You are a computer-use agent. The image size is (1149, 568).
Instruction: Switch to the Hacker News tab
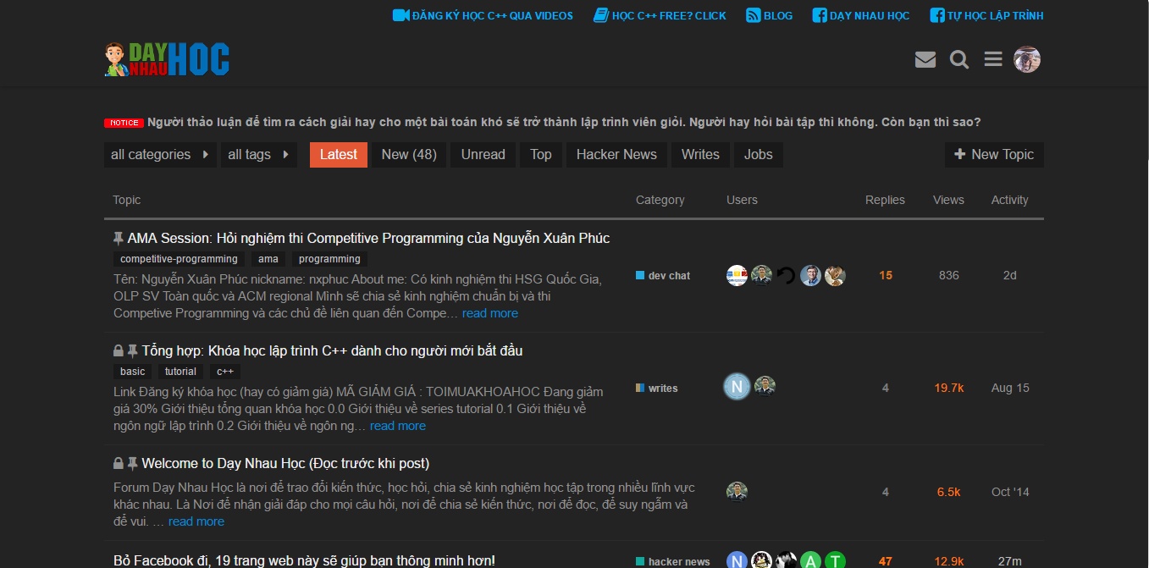coord(616,154)
